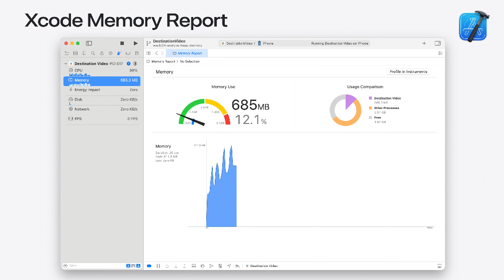Click the 12.1% memory percentage
This screenshot has width=504, height=280.
[x=251, y=119]
